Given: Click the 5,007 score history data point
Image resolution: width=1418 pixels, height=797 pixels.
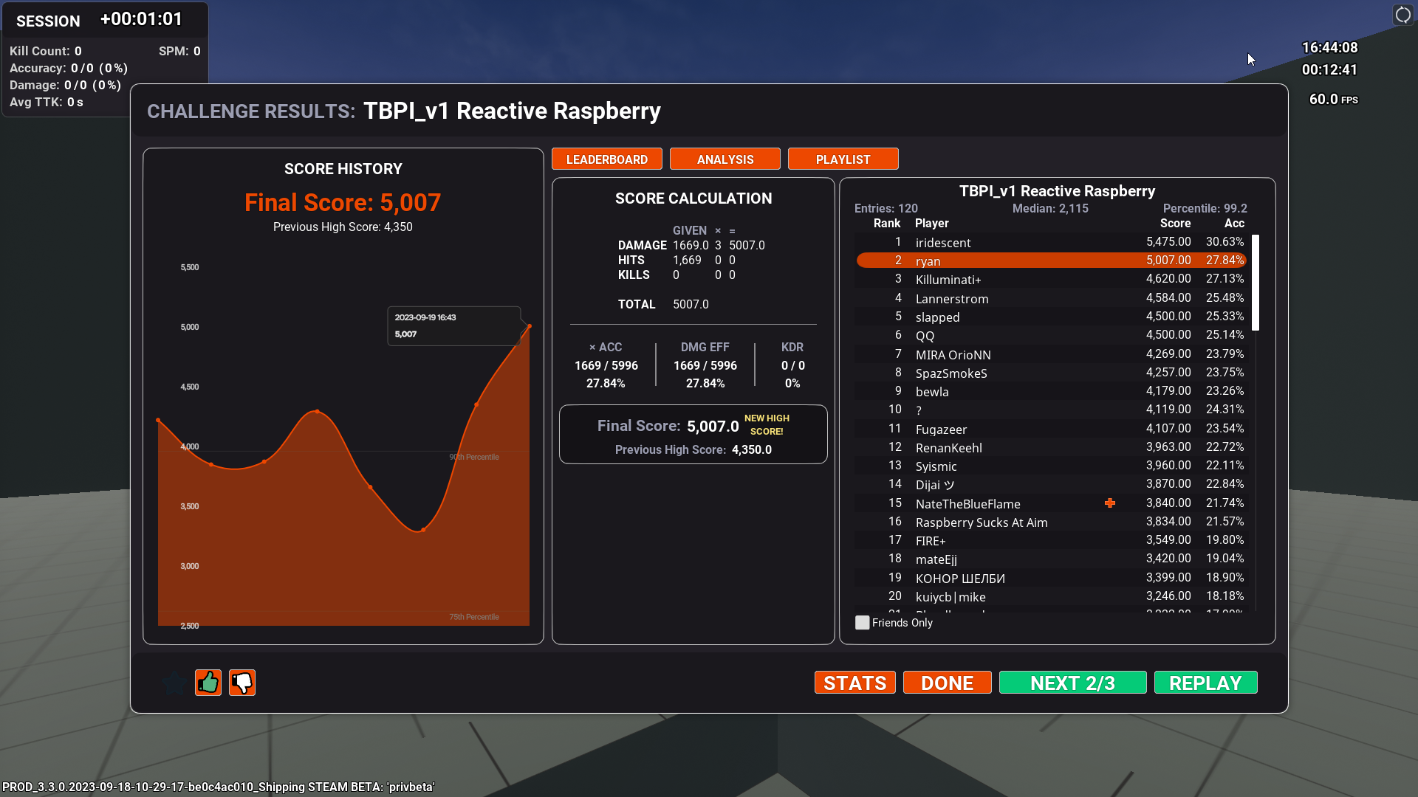Looking at the screenshot, I should click(530, 325).
